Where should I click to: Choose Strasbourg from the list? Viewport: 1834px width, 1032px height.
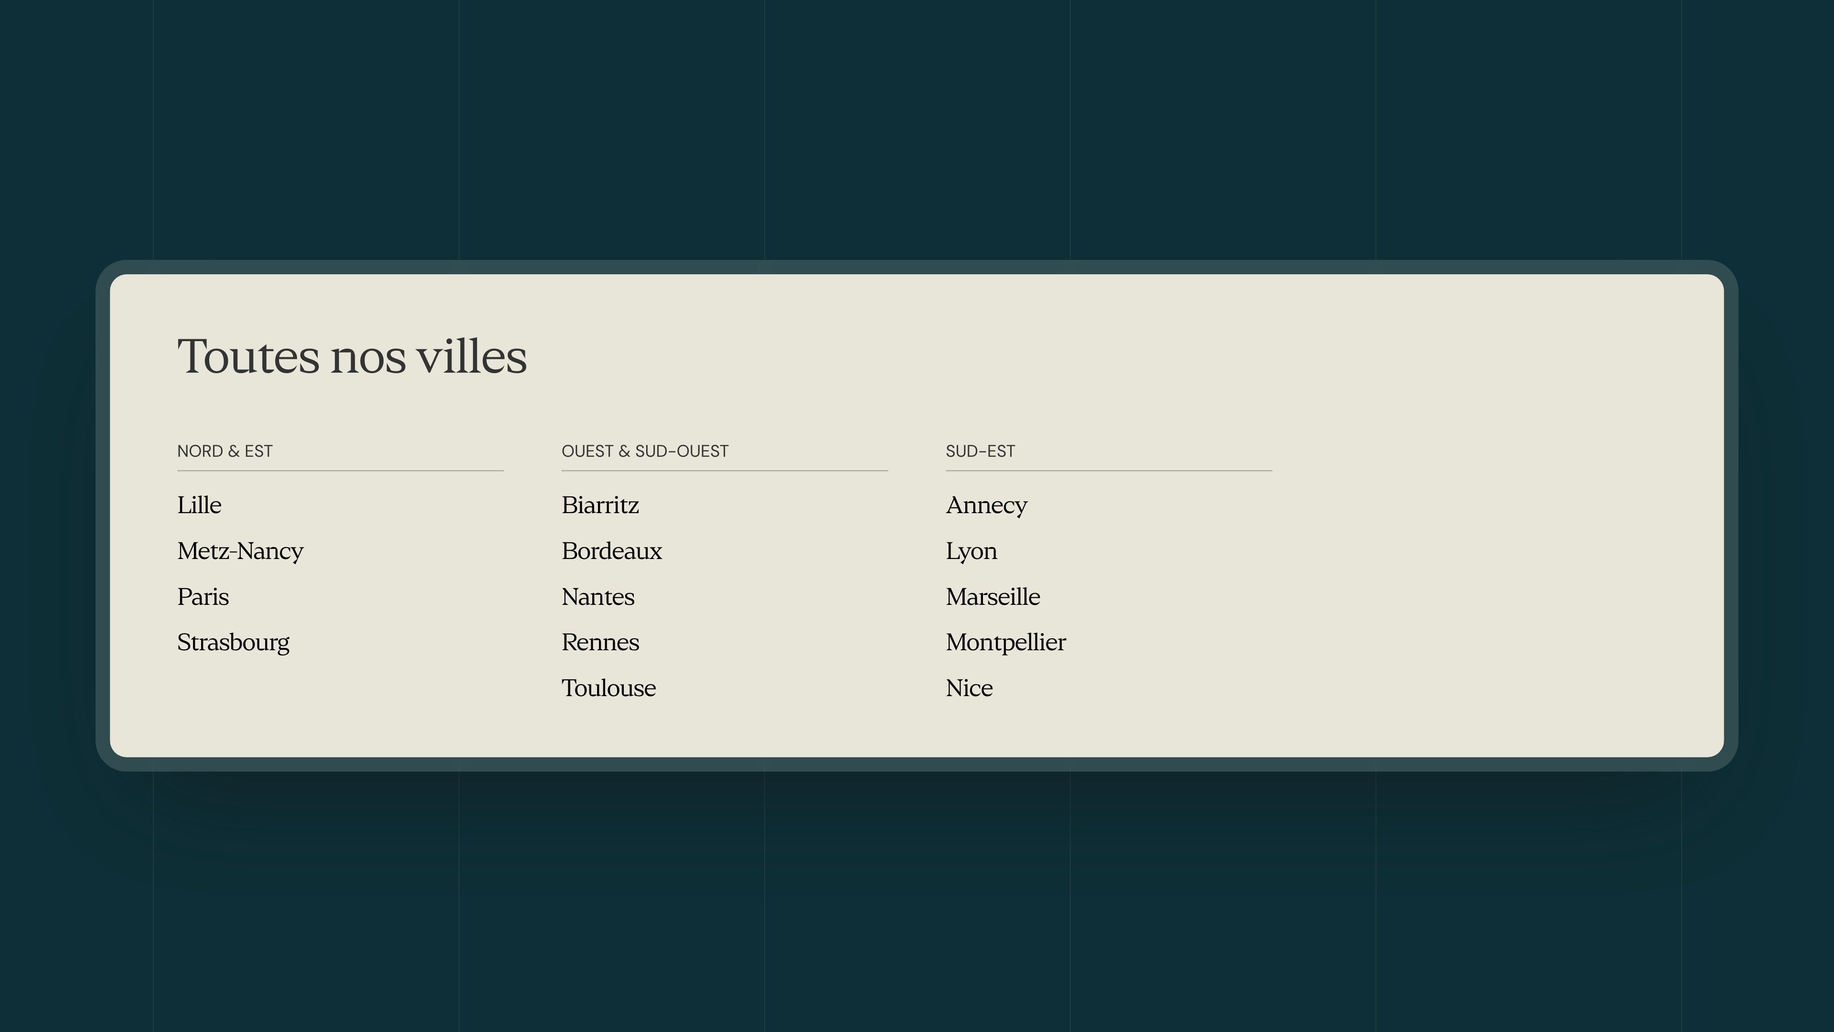[234, 643]
